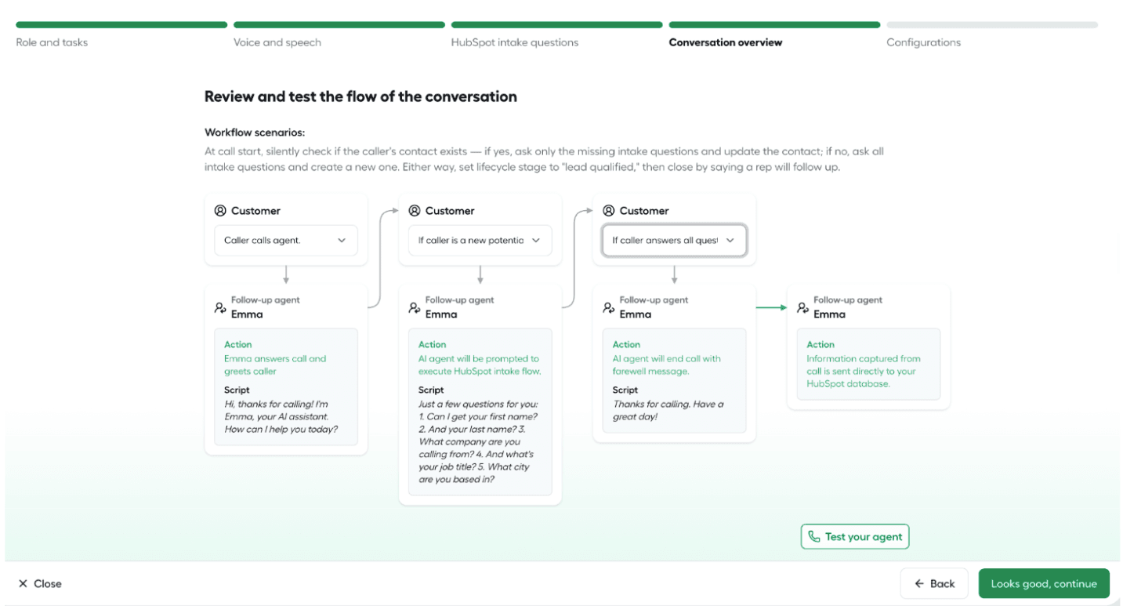Expand the 'If caller is a new potential' dropdown
Screen dimensions: 1123x606
click(480, 241)
